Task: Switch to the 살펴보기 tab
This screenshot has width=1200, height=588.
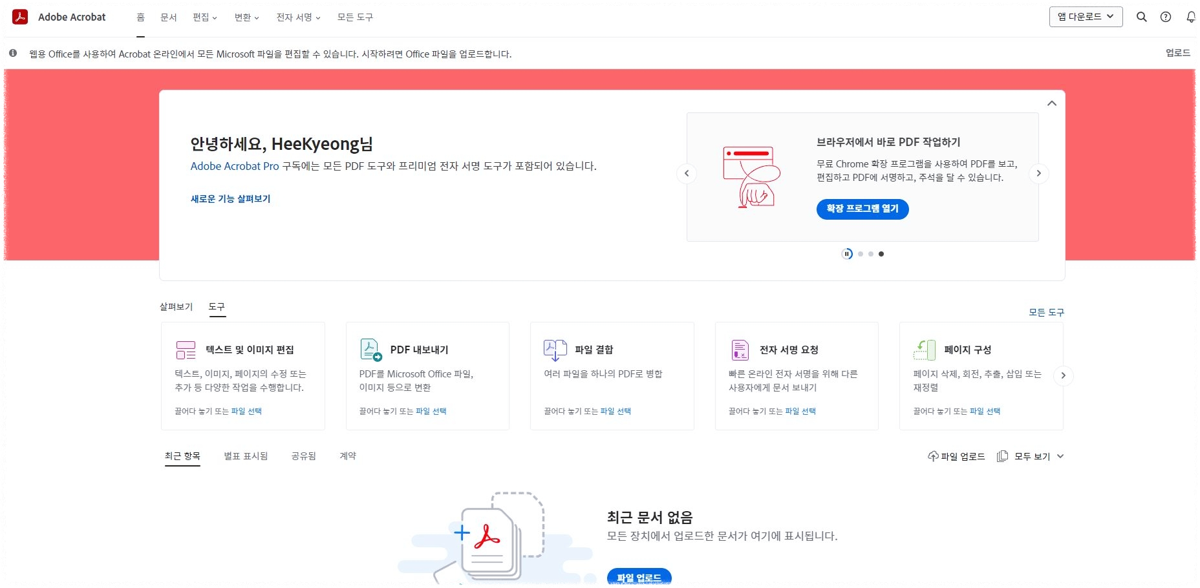Action: pos(176,306)
